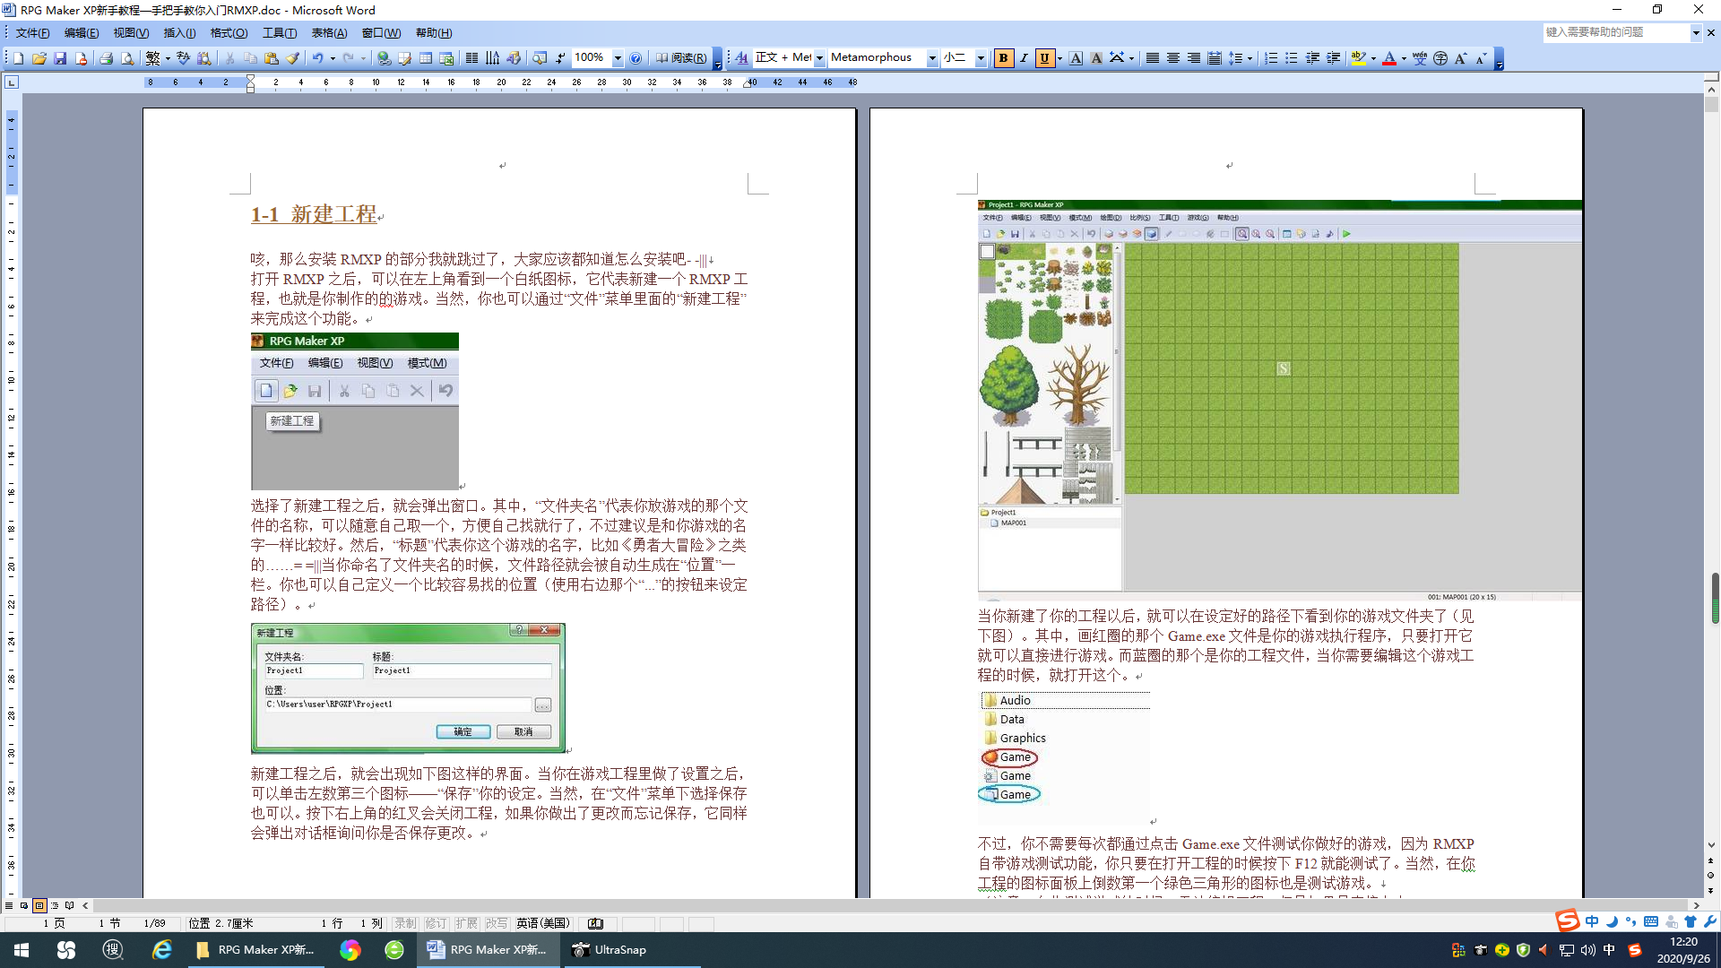Click the yellow Highlight color button
The width and height of the screenshot is (1721, 968).
1358,58
